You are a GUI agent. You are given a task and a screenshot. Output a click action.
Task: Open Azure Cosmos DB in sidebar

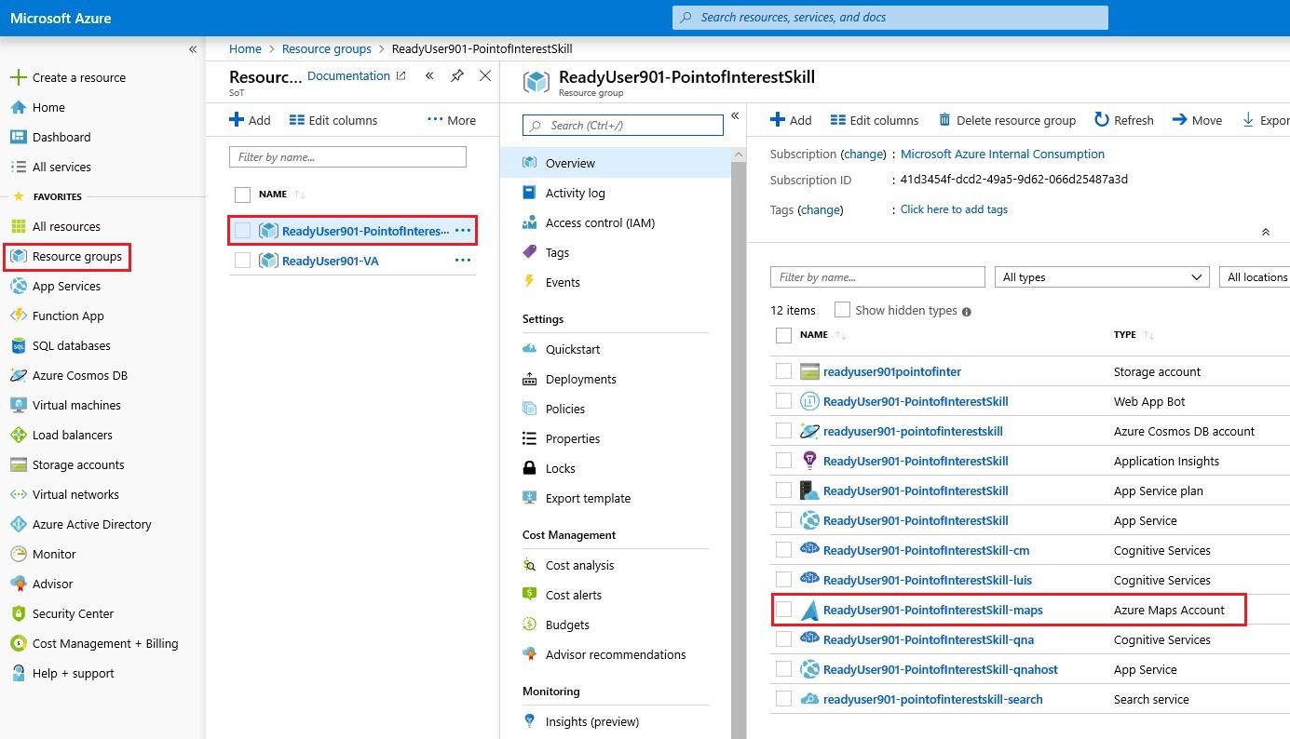coord(79,375)
